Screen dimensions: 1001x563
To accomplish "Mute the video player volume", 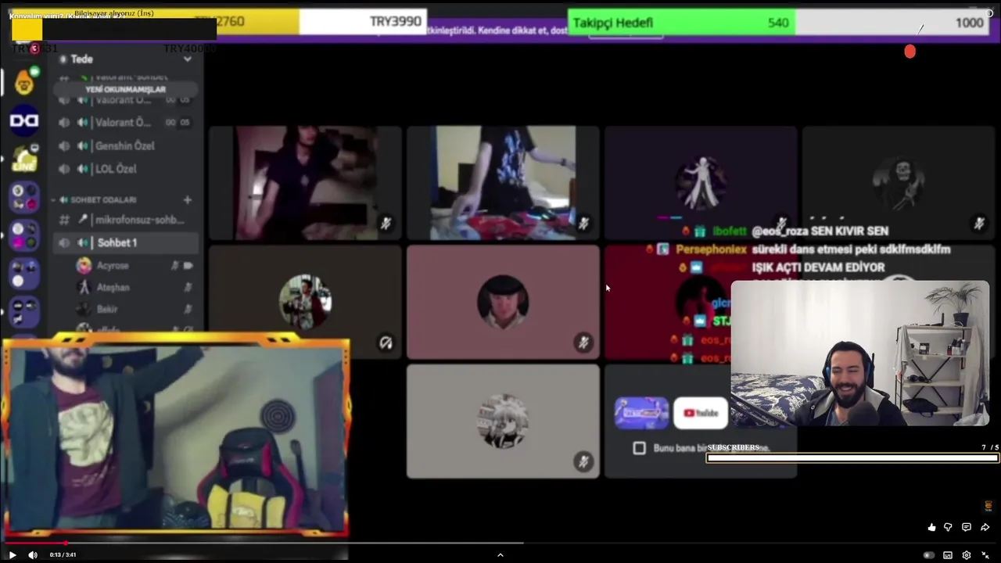I will pyautogui.click(x=33, y=555).
